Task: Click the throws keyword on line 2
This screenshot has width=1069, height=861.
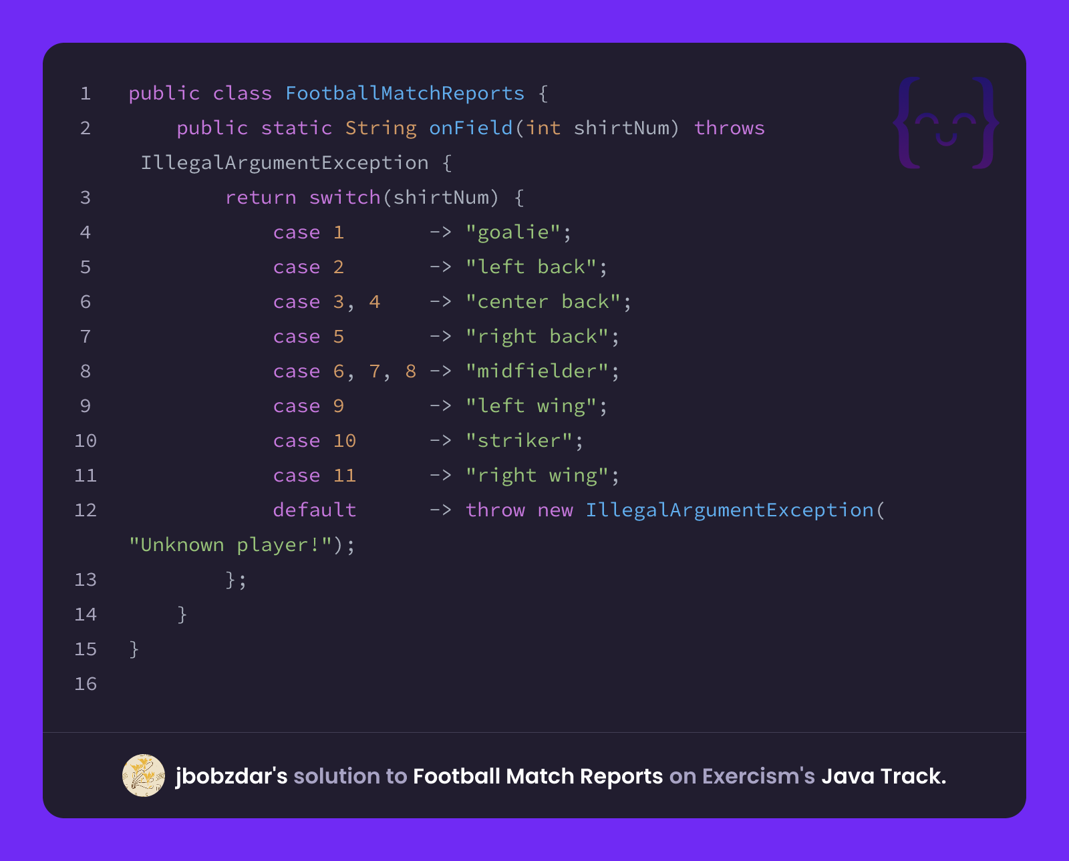Action: click(x=729, y=128)
